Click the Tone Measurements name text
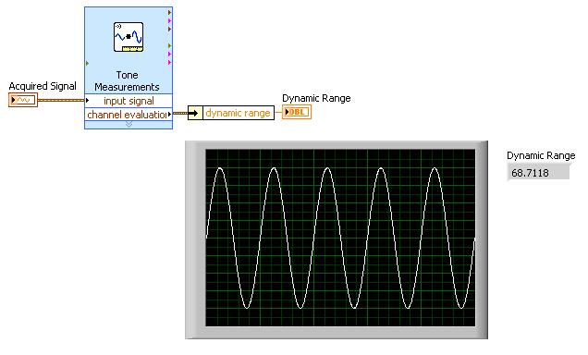 tap(128, 80)
